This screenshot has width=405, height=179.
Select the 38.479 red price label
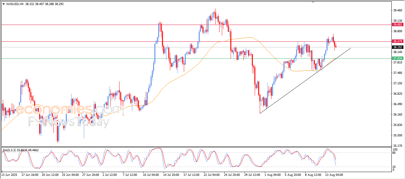(x=397, y=41)
